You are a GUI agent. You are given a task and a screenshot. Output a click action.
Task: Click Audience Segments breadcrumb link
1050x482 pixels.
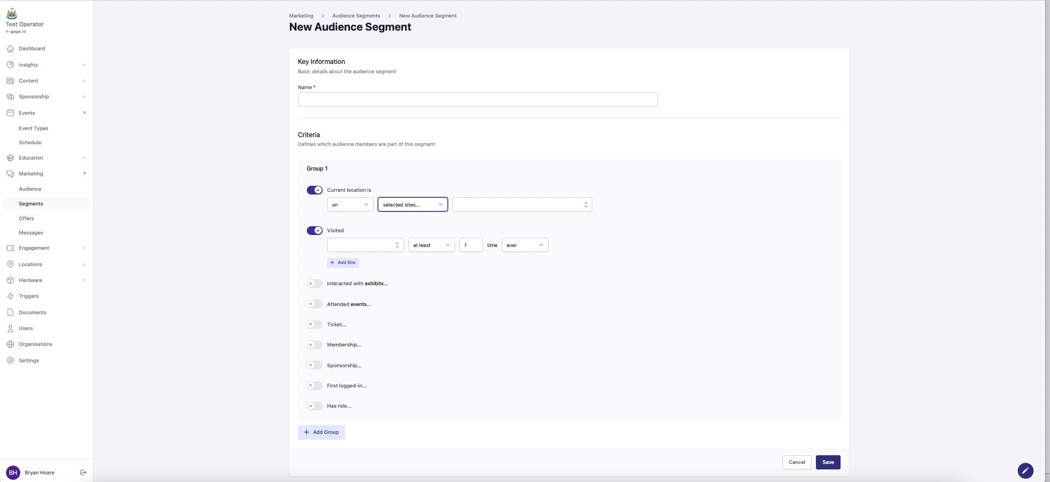(x=355, y=16)
